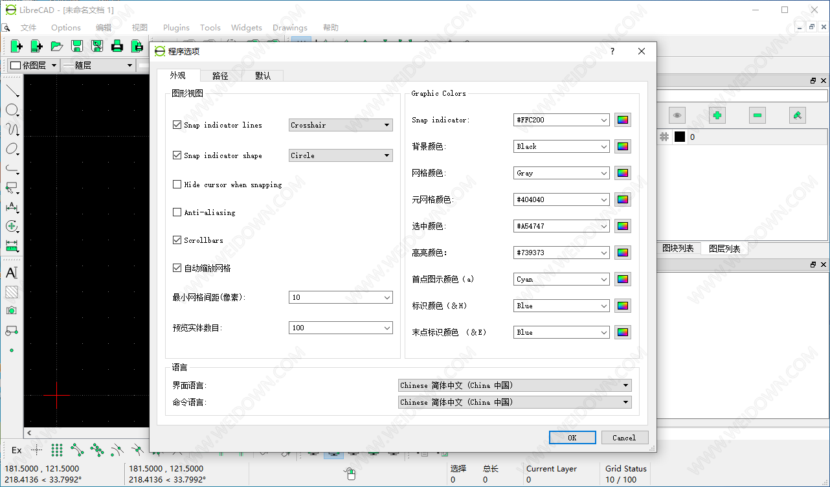Click the Cancel button
The height and width of the screenshot is (487, 830).
[624, 438]
